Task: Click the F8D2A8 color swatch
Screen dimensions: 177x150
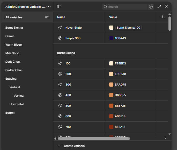Action: click(111, 74)
